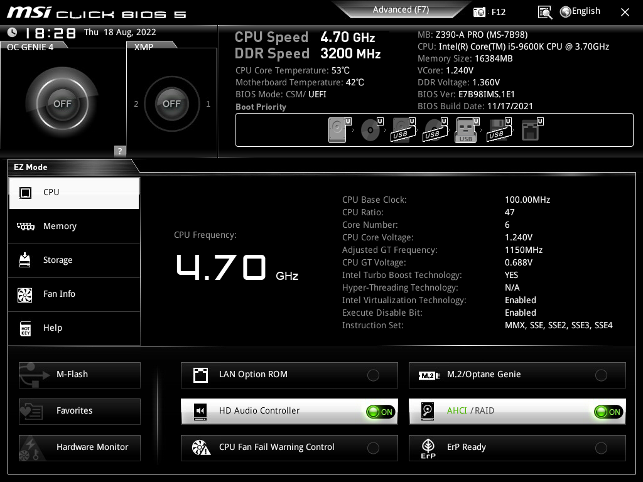Switch to Advanced (F7) mode
The image size is (643, 482).
pos(401,10)
